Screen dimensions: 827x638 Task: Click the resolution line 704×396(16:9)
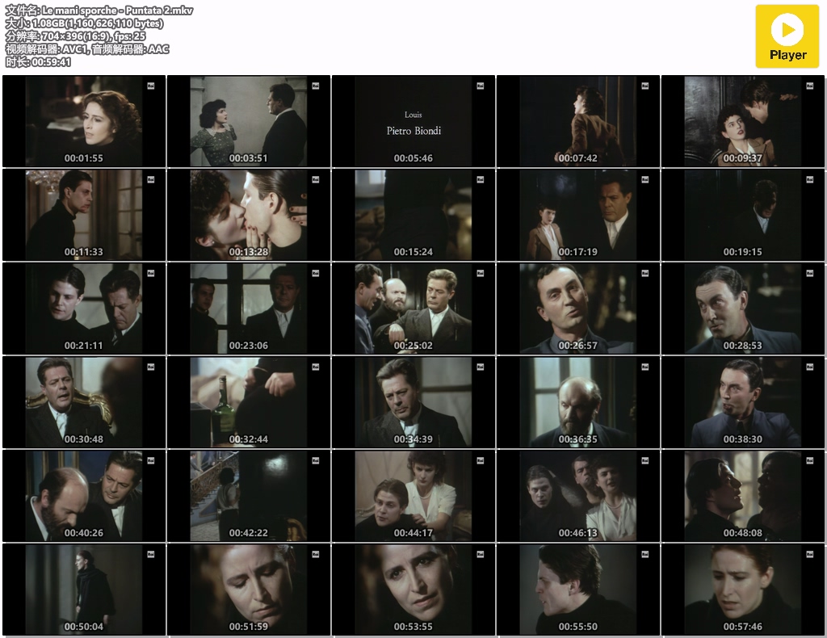(75, 36)
